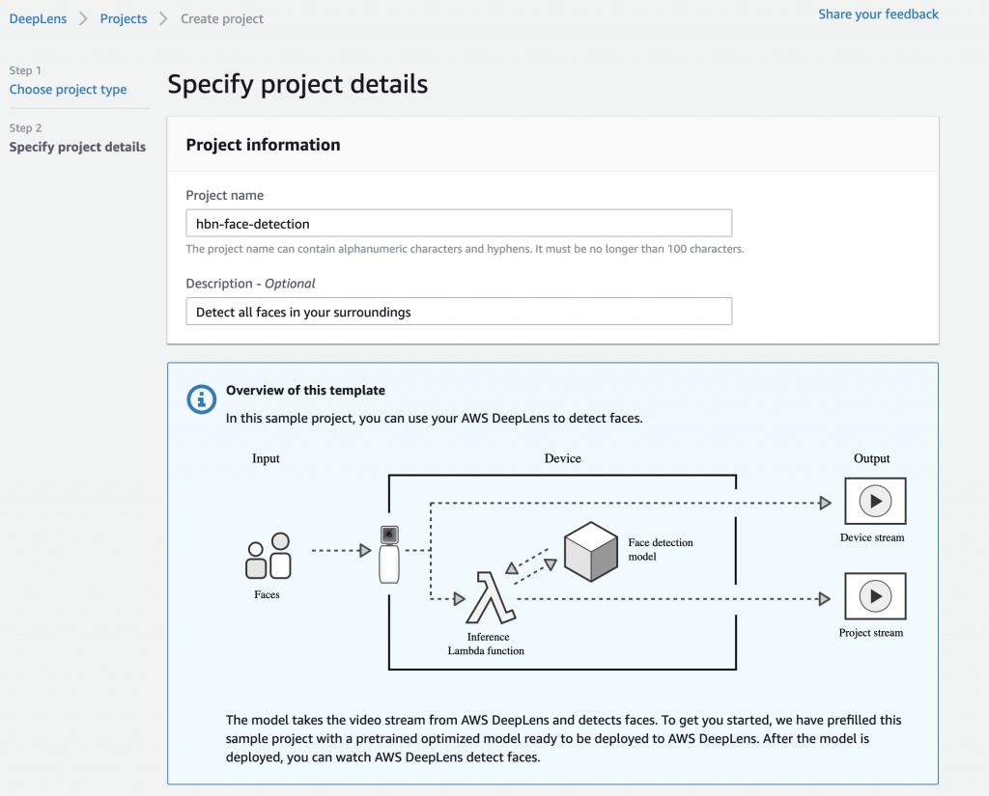989x796 pixels.
Task: Click the Output label in the diagram
Action: pyautogui.click(x=872, y=458)
